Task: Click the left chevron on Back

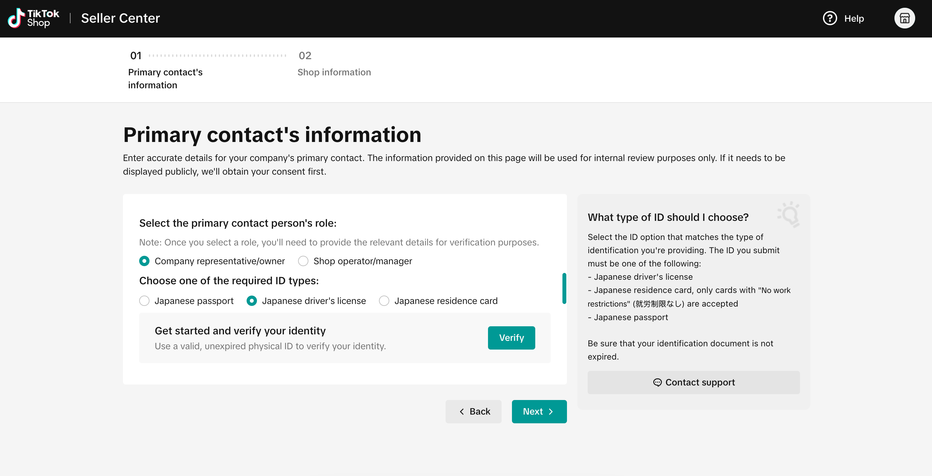Action: 462,412
